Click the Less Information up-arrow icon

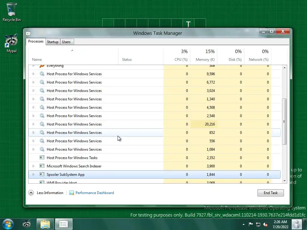[x=31, y=193]
